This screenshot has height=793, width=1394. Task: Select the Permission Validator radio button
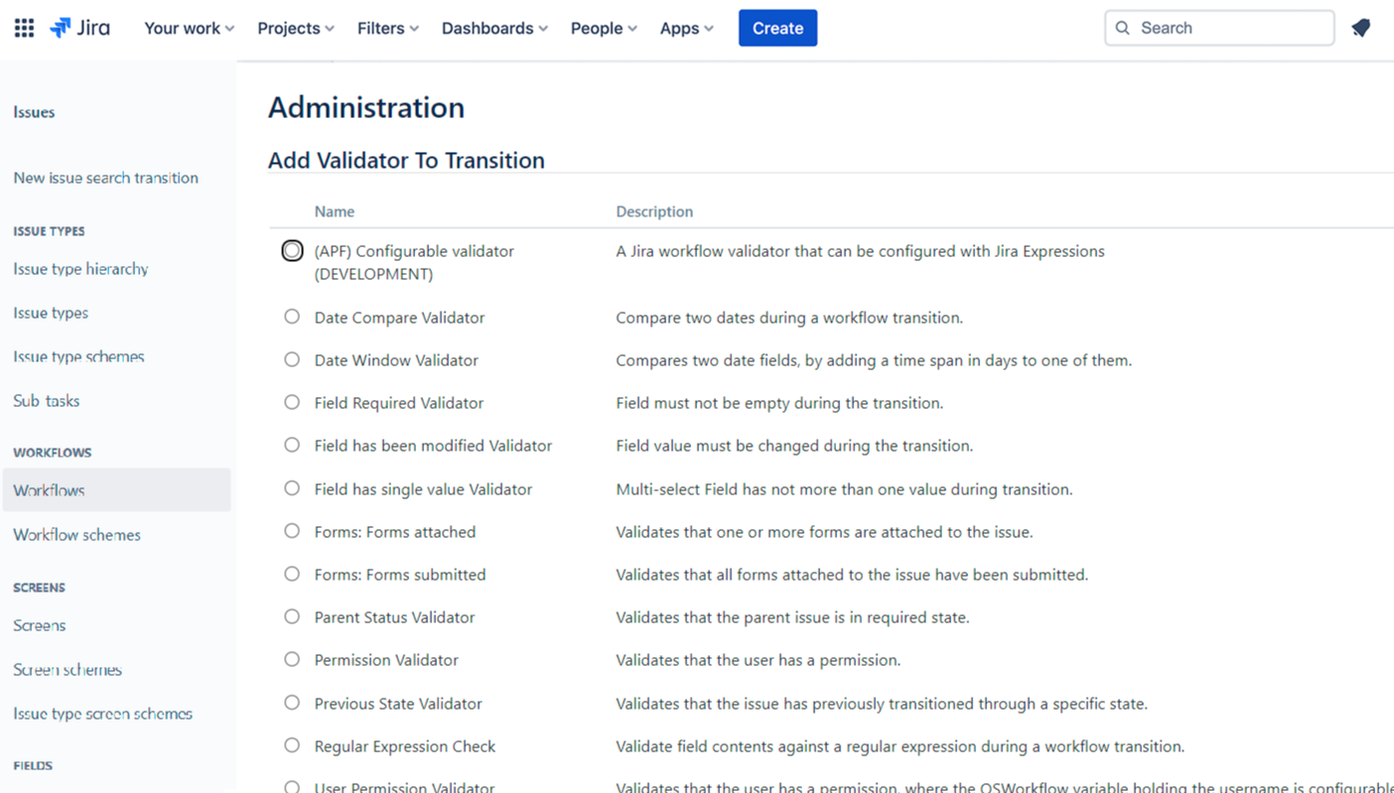click(x=292, y=659)
